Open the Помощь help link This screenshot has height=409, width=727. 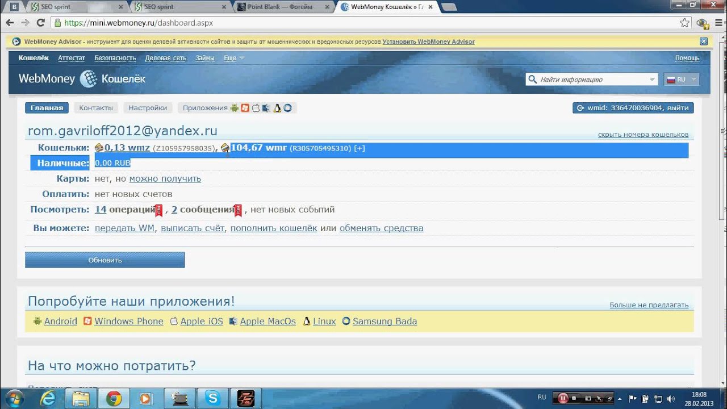(x=687, y=58)
